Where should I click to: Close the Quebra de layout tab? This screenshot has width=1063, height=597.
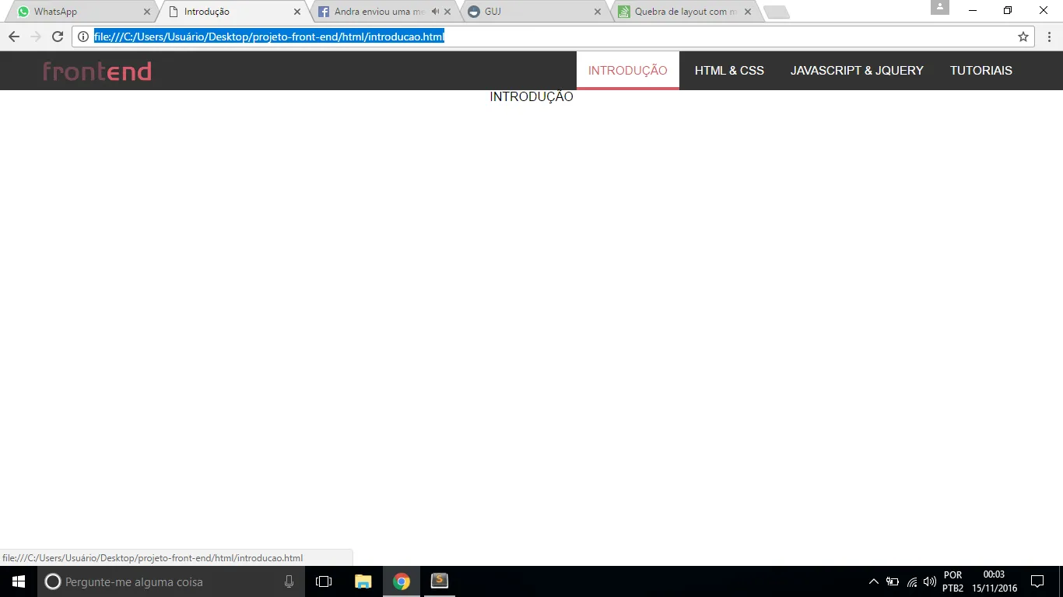coord(748,12)
